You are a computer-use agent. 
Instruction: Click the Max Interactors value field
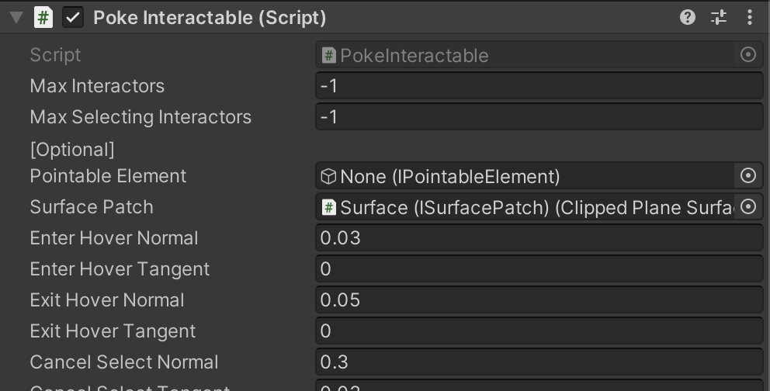tap(539, 86)
